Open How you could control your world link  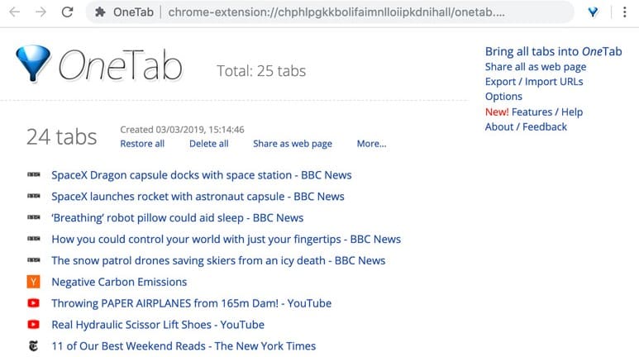(227, 239)
